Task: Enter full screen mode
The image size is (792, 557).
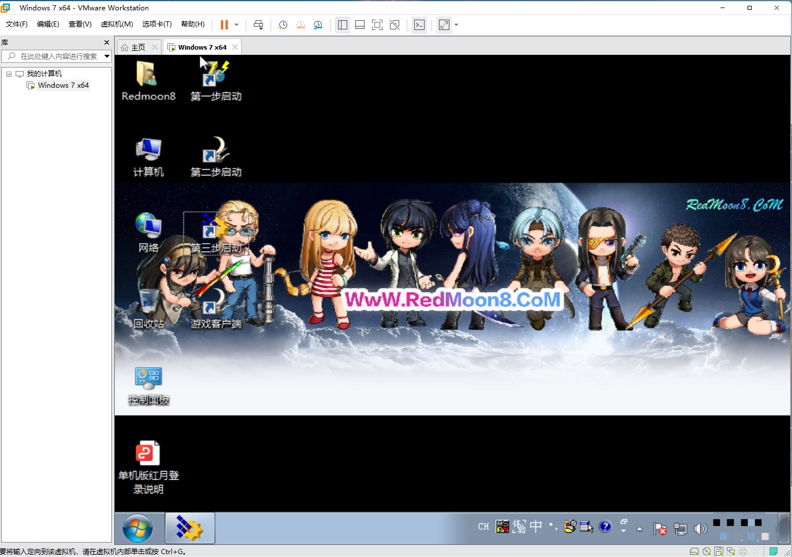Action: tap(377, 25)
